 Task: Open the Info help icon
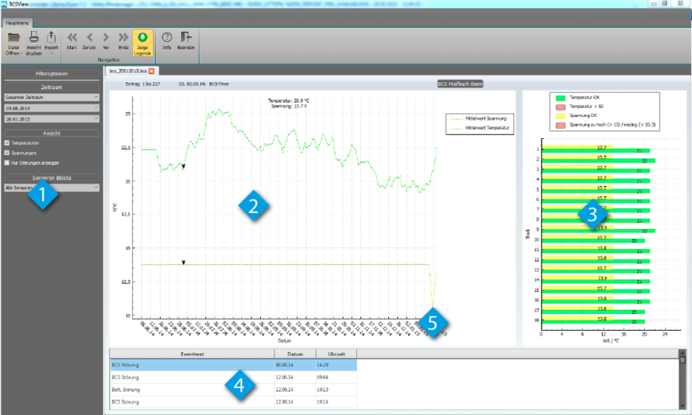click(x=167, y=40)
